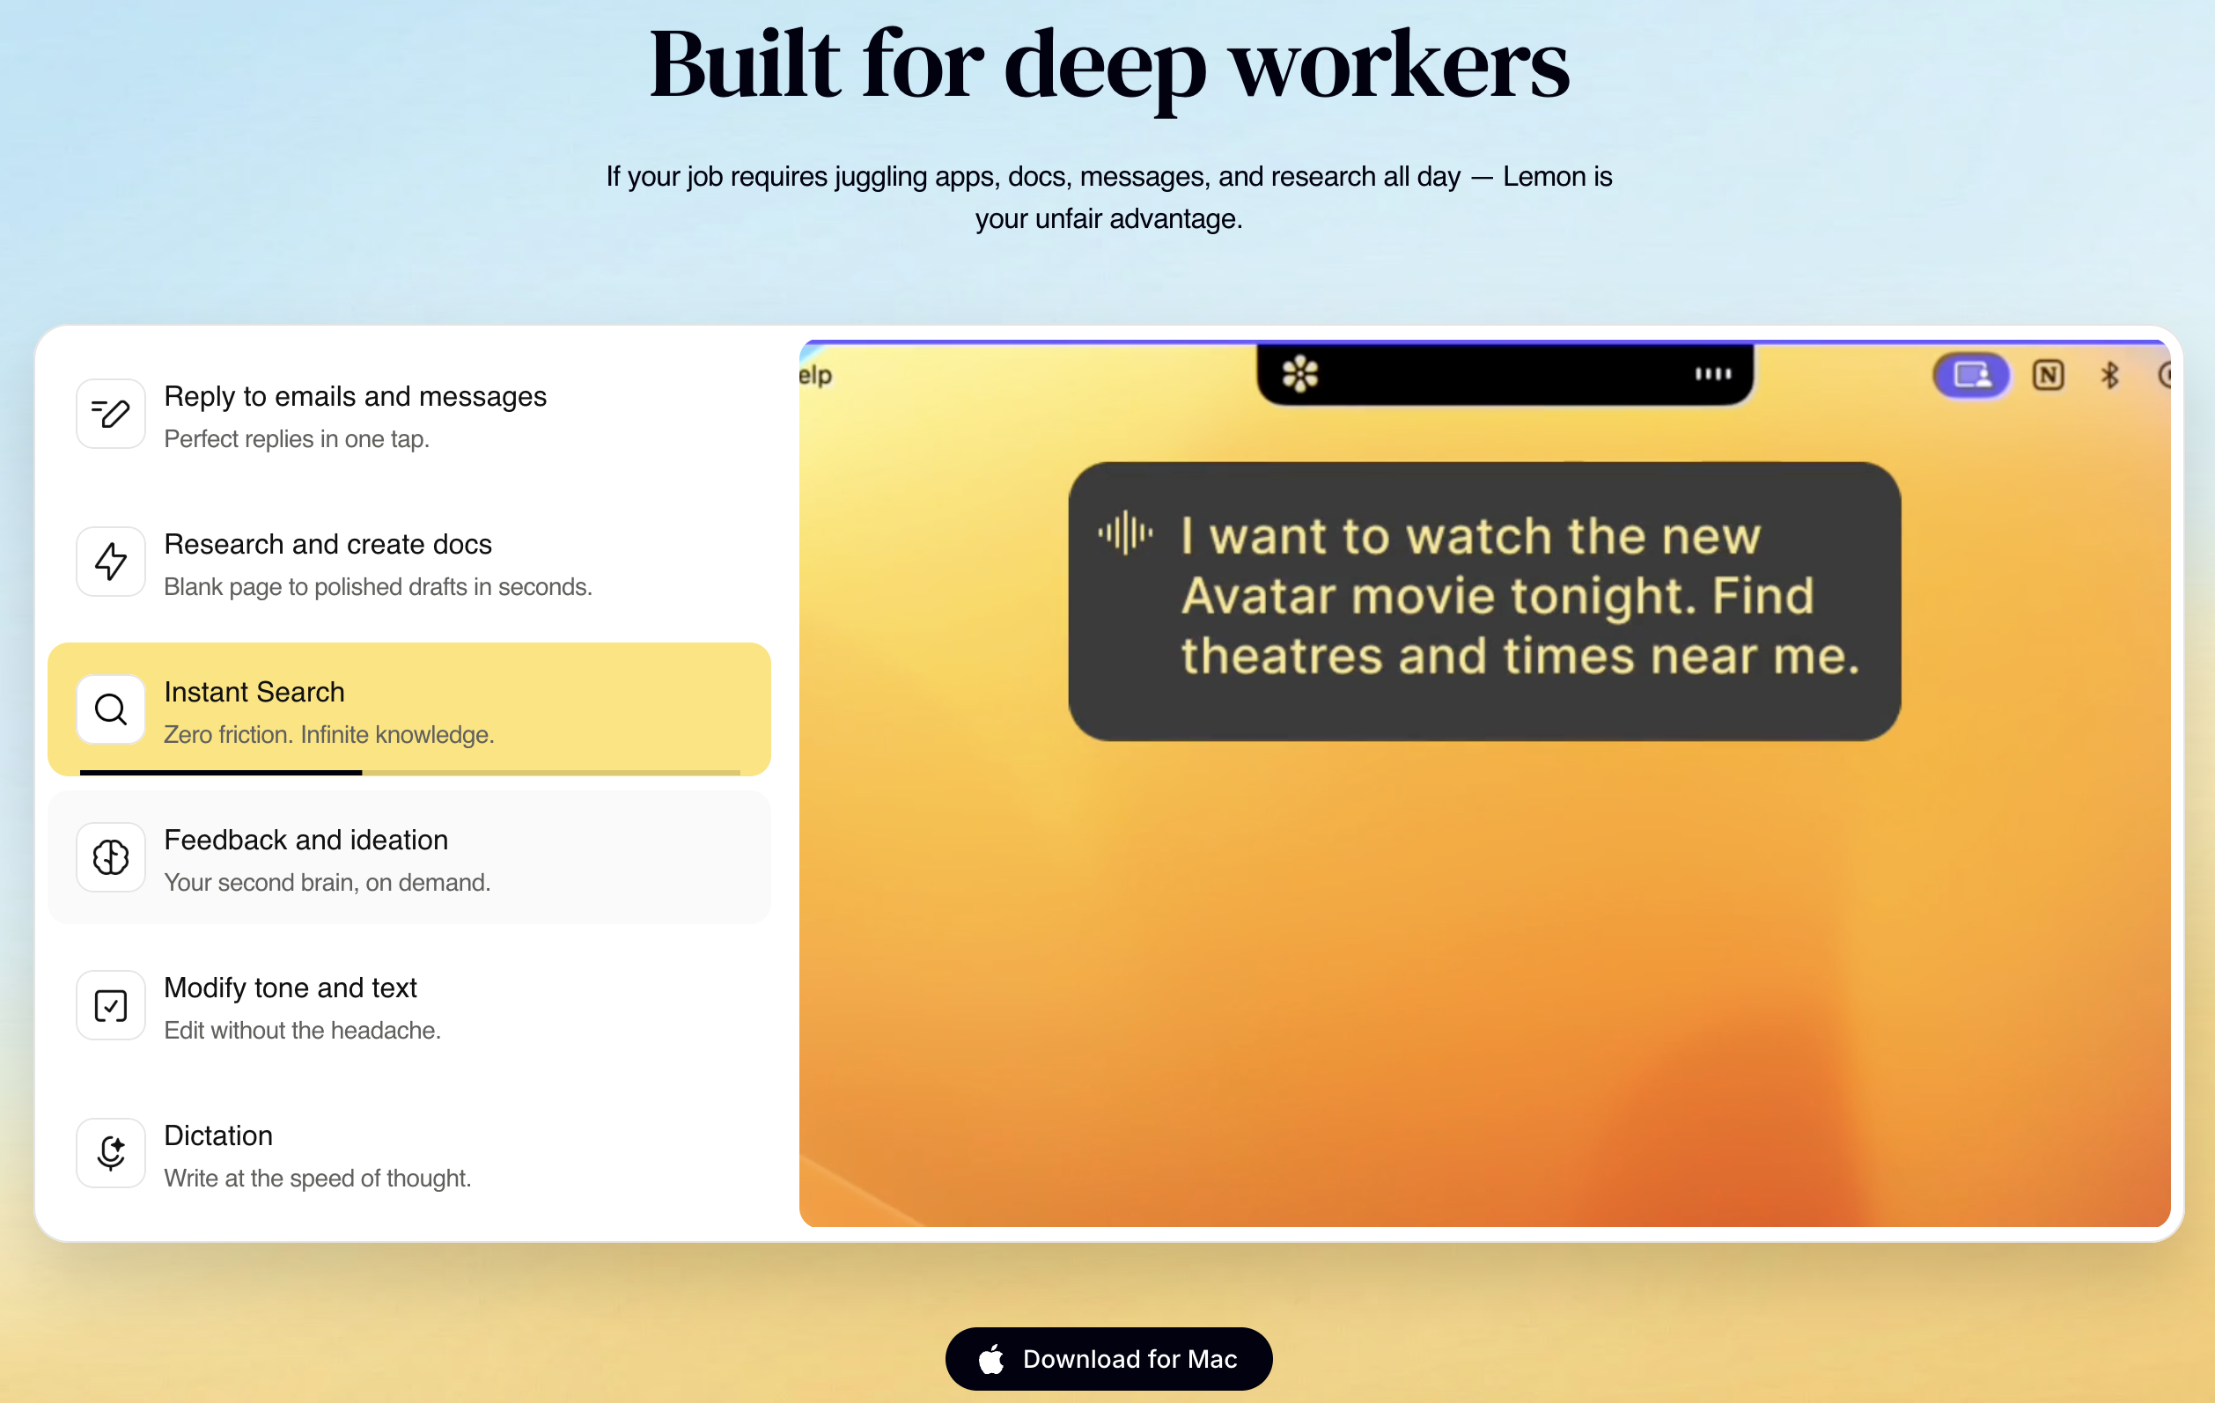This screenshot has width=2215, height=1403.
Task: Click the Apple logo on the download button
Action: (x=990, y=1358)
